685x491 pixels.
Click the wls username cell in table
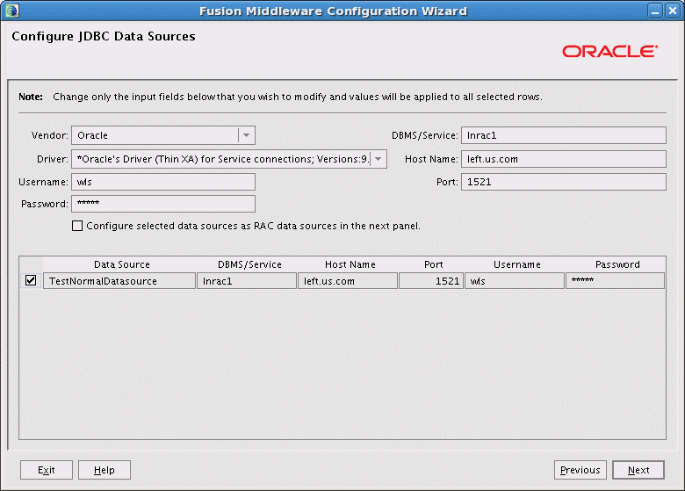pyautogui.click(x=515, y=281)
